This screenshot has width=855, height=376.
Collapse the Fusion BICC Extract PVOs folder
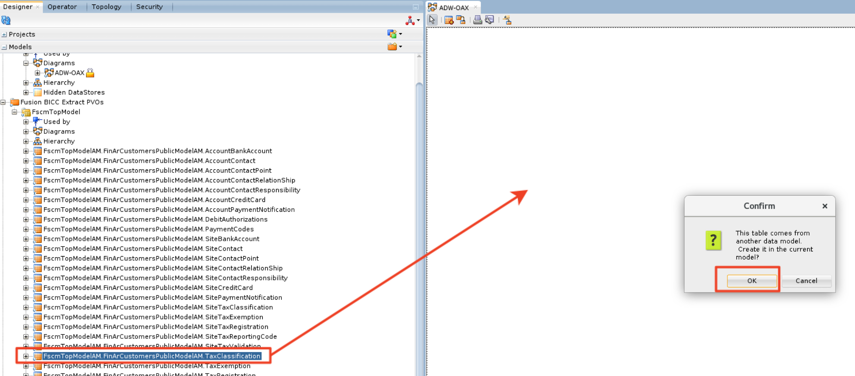(3, 102)
